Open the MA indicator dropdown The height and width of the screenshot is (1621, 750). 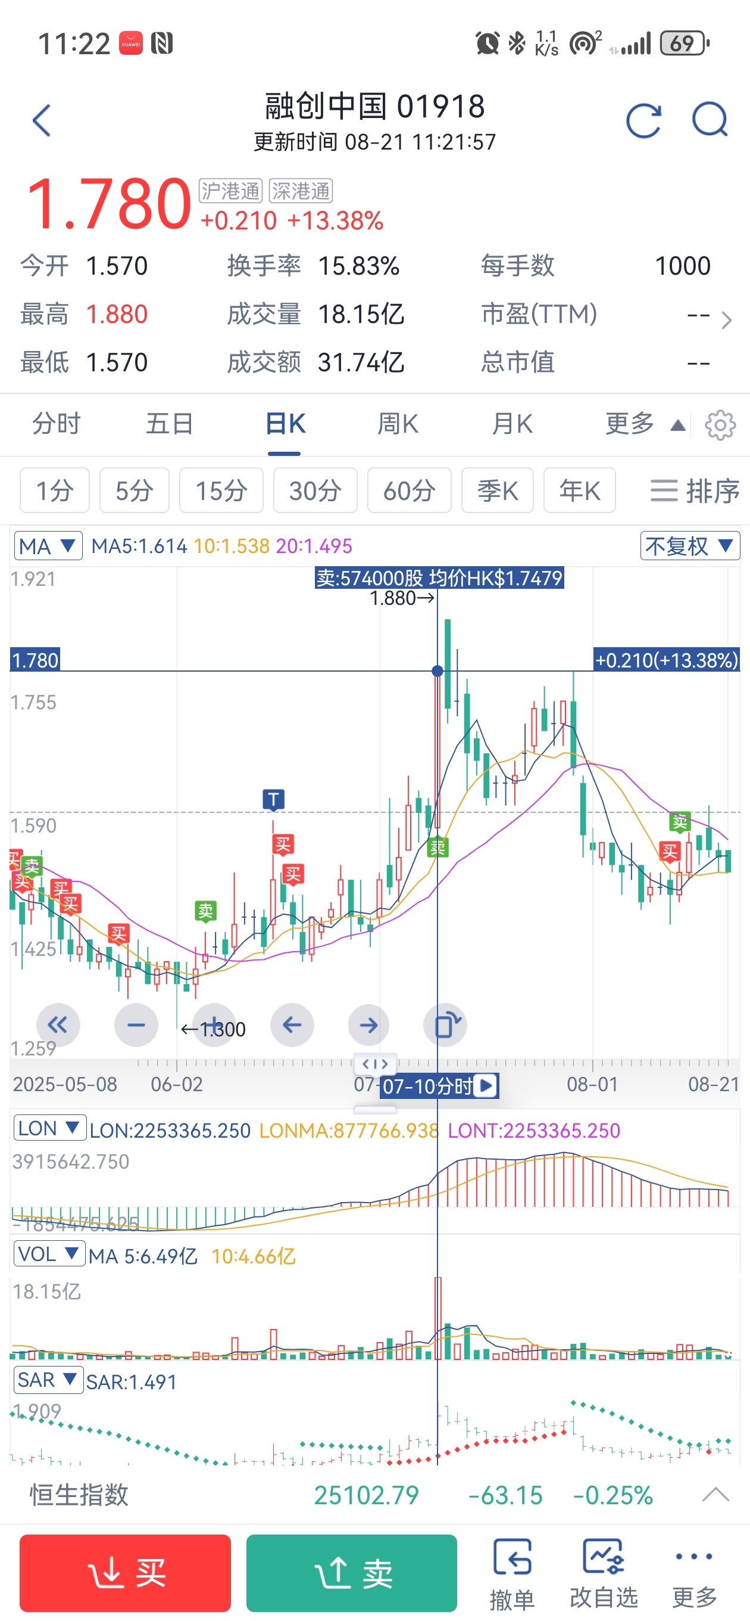pos(48,546)
